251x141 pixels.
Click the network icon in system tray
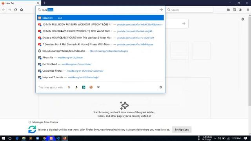click(x=228, y=138)
